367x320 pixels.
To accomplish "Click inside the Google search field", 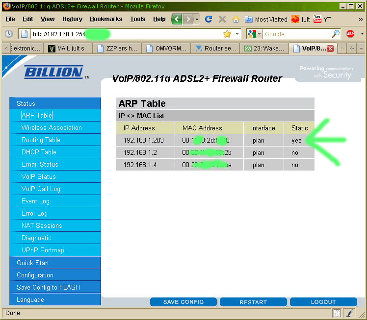I will click(x=296, y=34).
